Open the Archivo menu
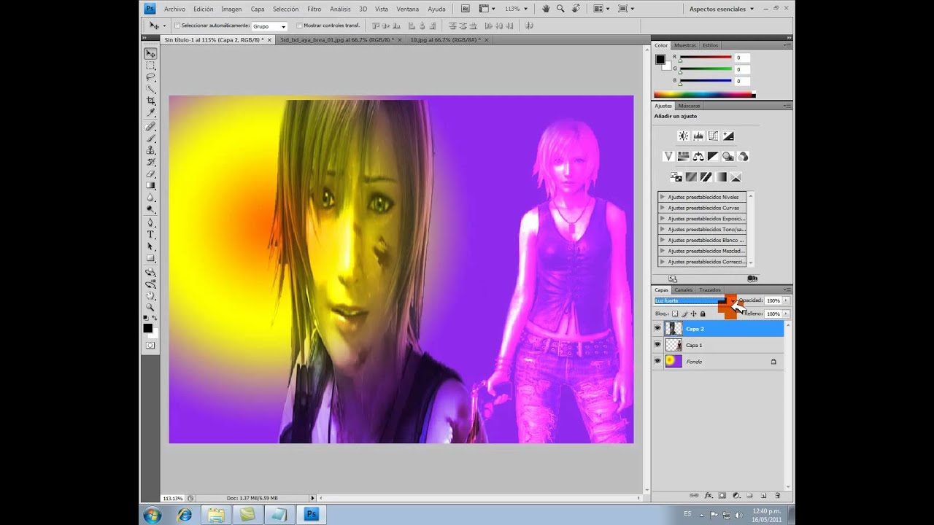 point(174,9)
